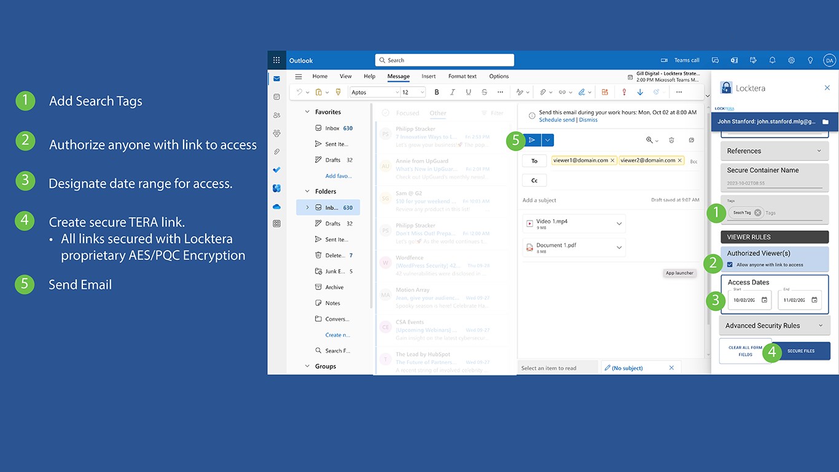
Task: Click the Dismiss link
Action: (x=588, y=120)
